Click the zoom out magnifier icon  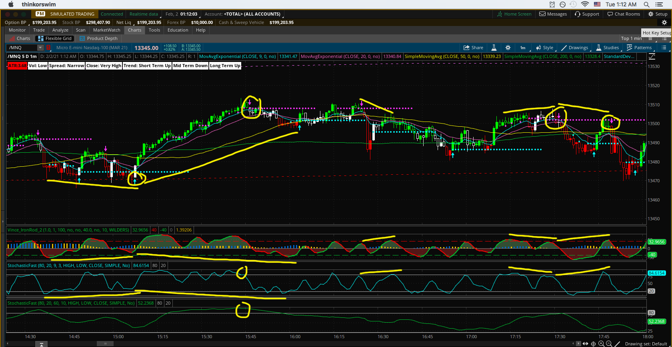609,344
